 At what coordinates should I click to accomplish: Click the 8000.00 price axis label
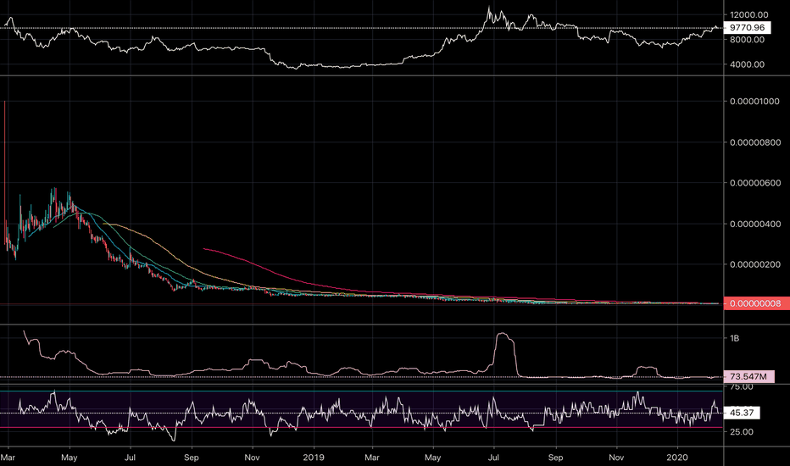747,40
